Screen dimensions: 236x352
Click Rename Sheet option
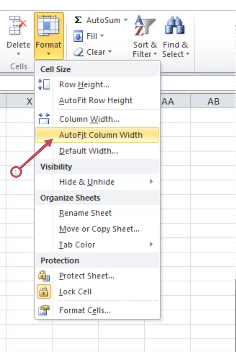coord(85,213)
